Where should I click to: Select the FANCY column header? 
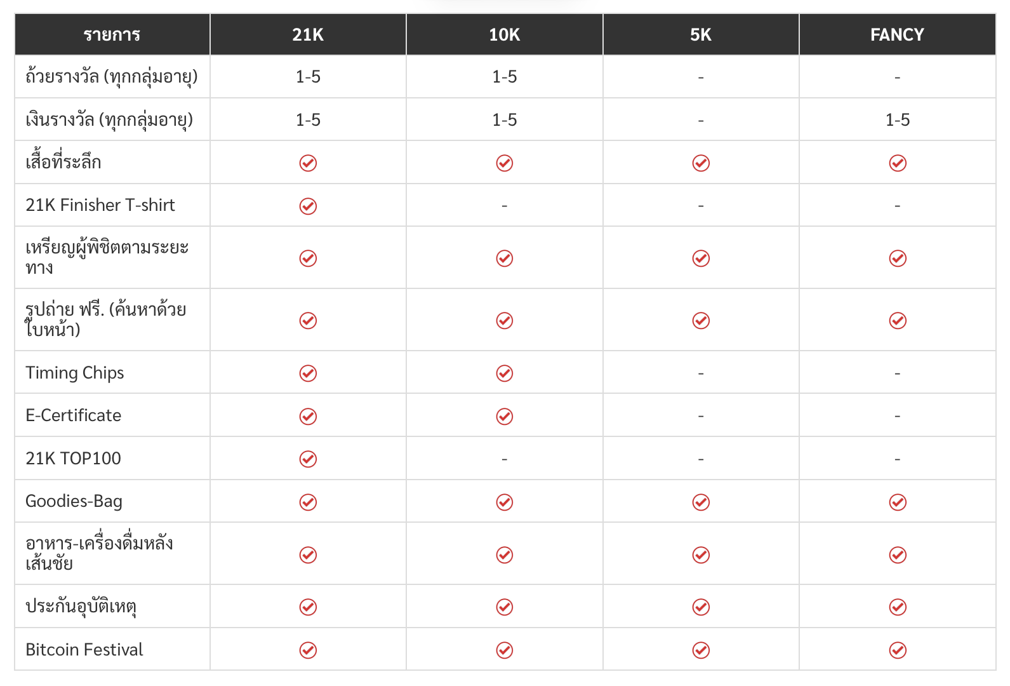(897, 35)
